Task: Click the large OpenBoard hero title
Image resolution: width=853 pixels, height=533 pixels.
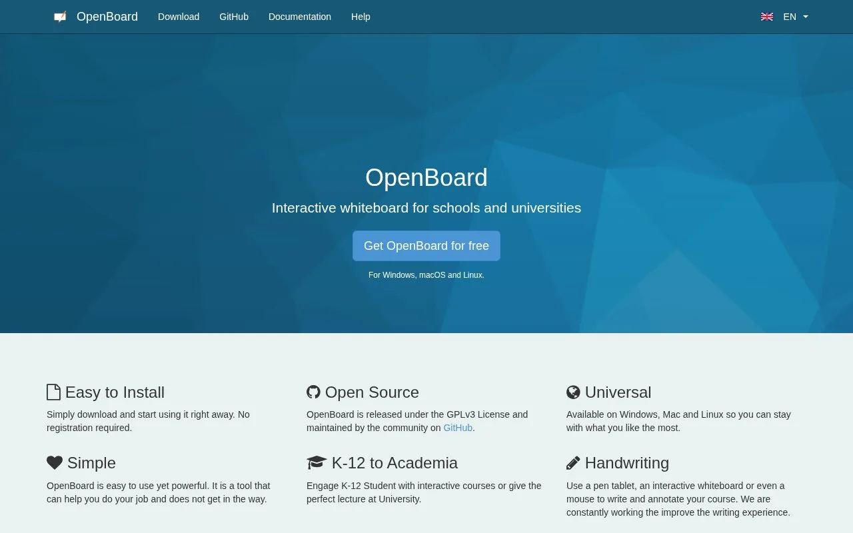Action: (x=426, y=178)
